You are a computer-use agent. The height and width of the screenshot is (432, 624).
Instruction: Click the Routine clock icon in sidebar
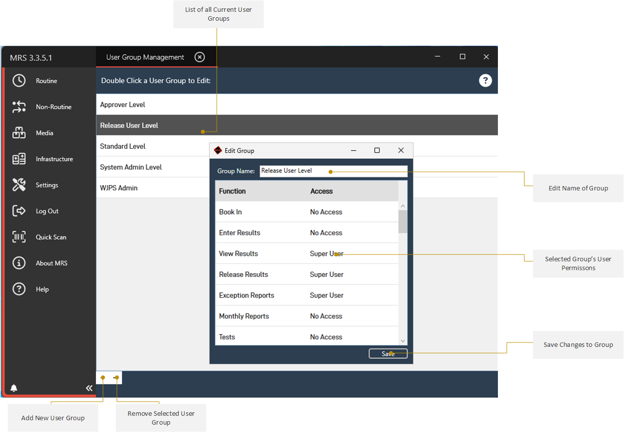(19, 81)
